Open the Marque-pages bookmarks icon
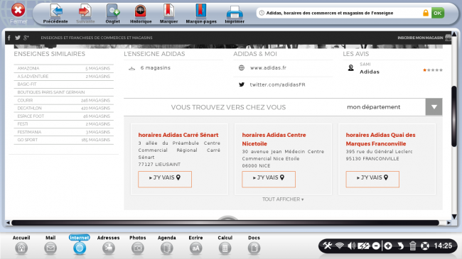Image resolution: width=462 pixels, height=259 pixels. tap(201, 11)
